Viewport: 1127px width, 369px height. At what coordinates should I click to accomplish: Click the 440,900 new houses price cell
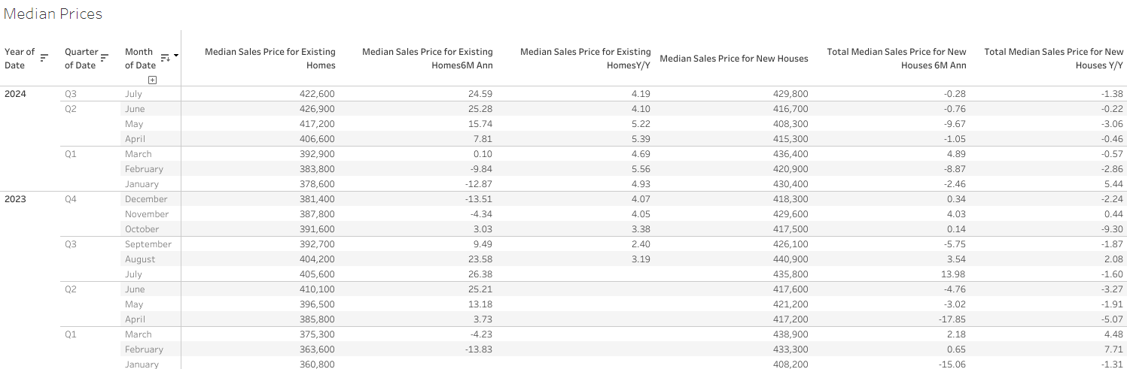click(790, 259)
